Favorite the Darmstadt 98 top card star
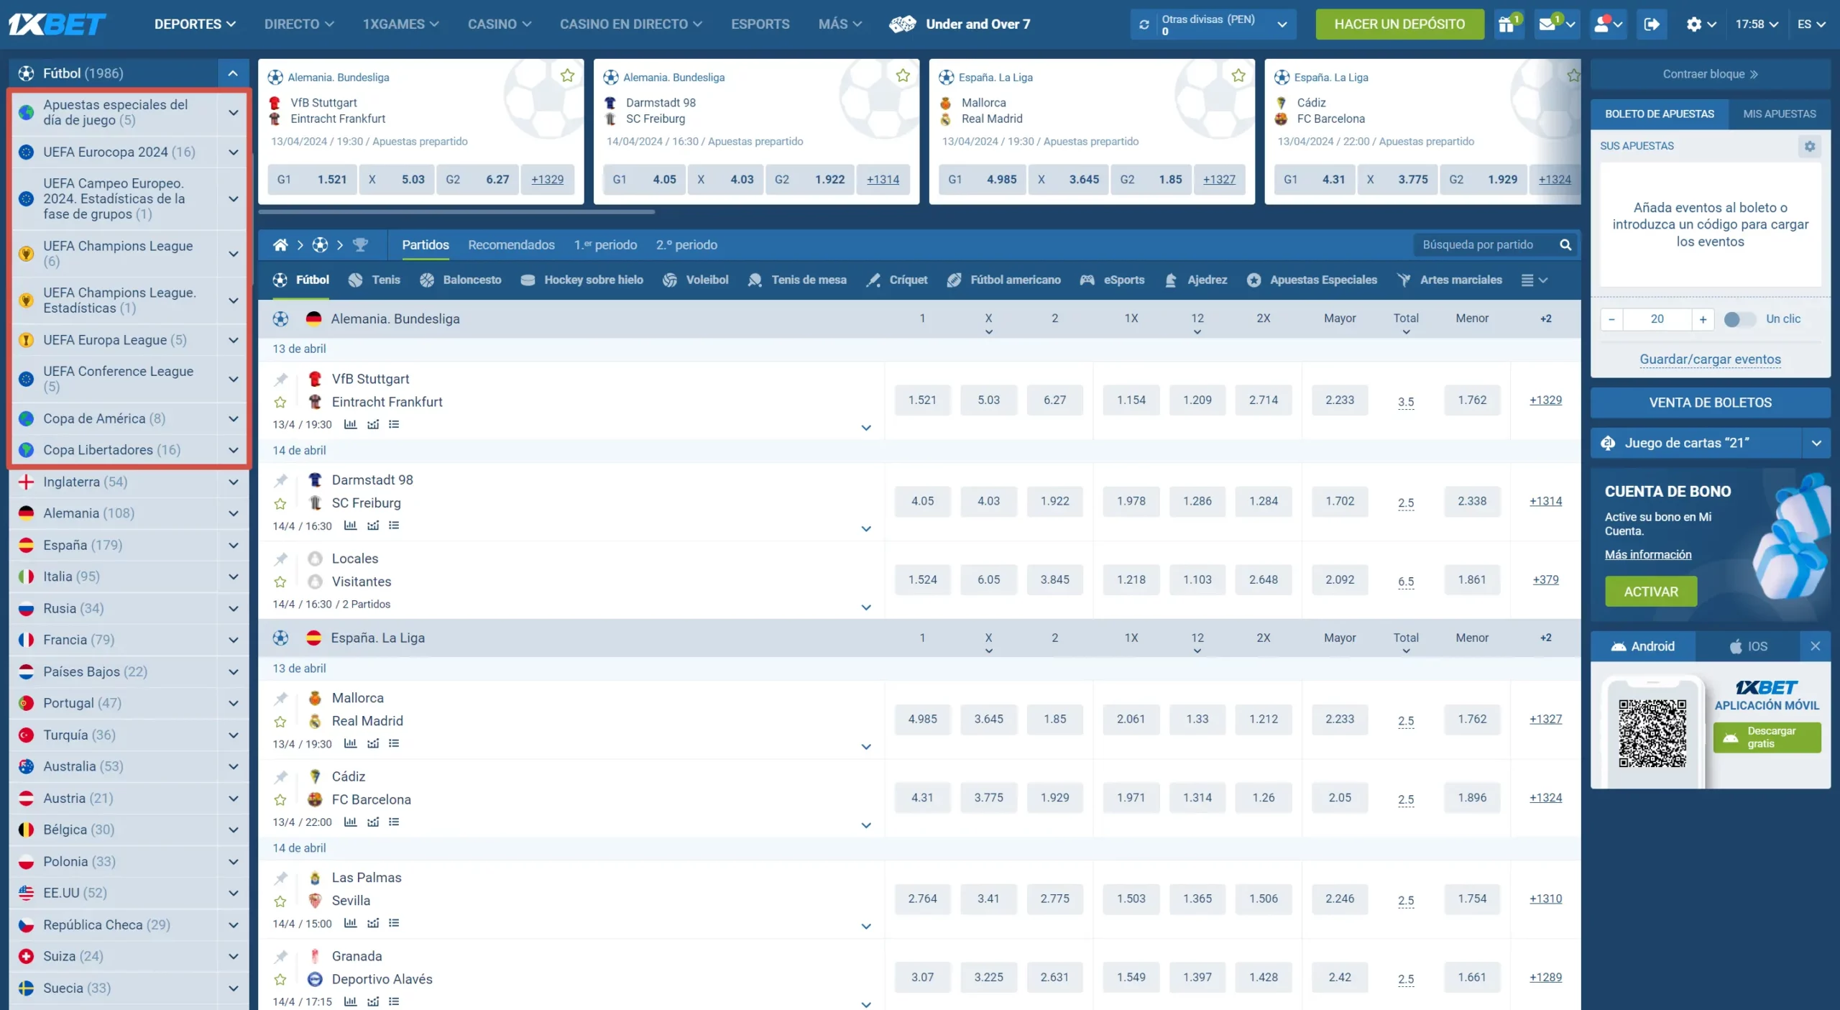This screenshot has height=1010, width=1840. (x=903, y=75)
